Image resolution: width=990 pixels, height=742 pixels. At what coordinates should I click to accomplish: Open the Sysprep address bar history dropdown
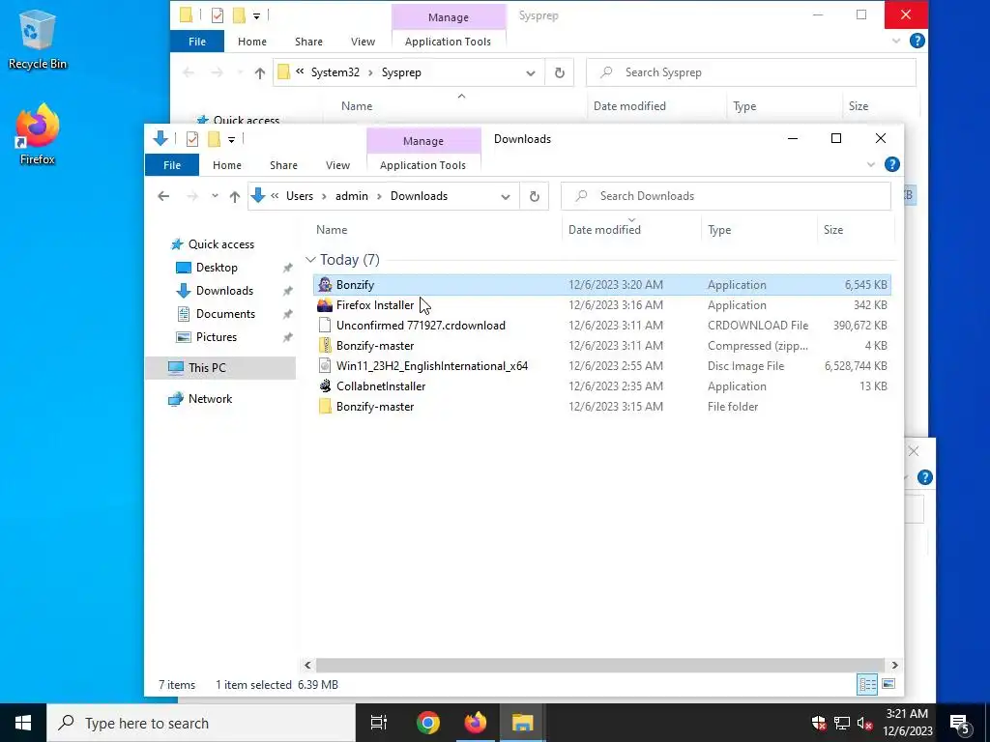[x=531, y=72]
